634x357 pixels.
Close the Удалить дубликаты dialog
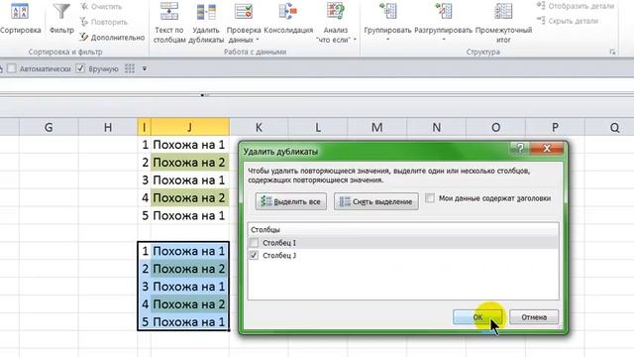(547, 148)
